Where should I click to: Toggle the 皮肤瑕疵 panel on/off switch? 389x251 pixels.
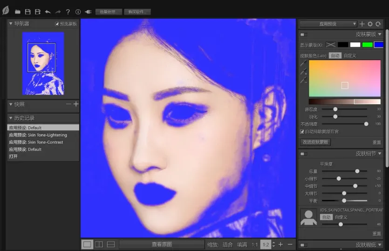[304, 245]
